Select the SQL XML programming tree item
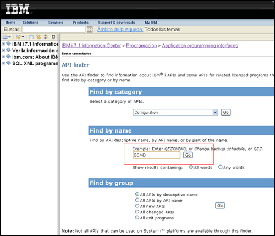Screen dimensions: 275x236 pyautogui.click(x=35, y=63)
